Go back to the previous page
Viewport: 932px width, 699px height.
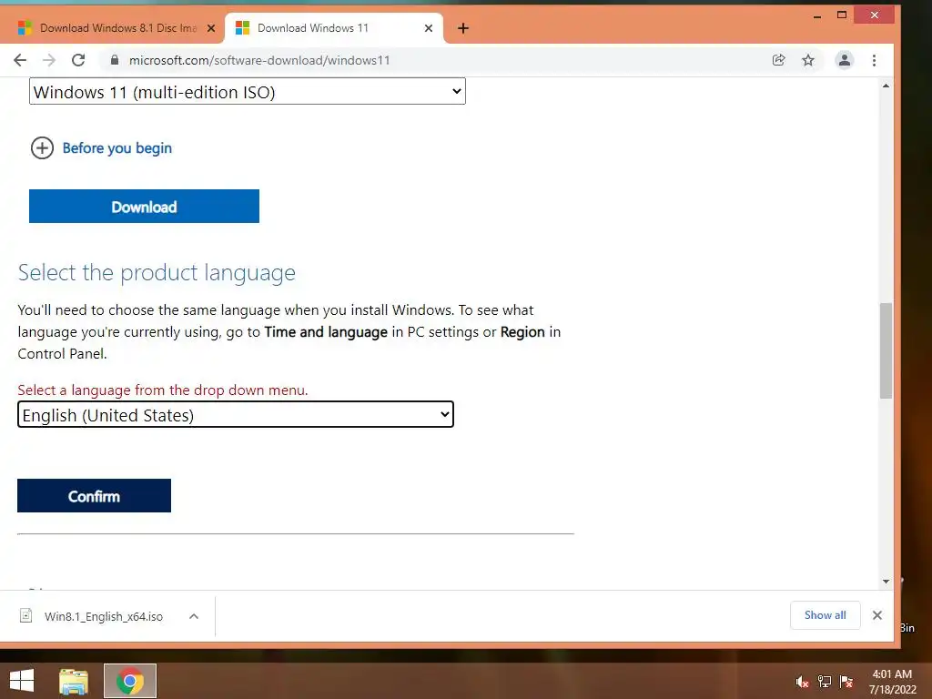[20, 60]
